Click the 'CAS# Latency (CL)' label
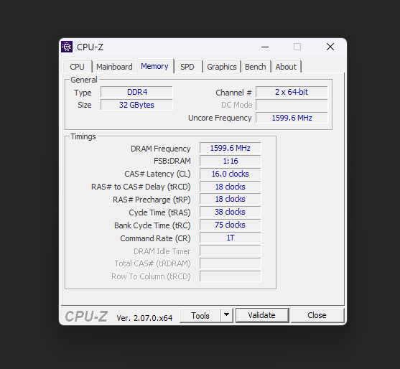Screen dimensions: 400x369 [x=157, y=174]
